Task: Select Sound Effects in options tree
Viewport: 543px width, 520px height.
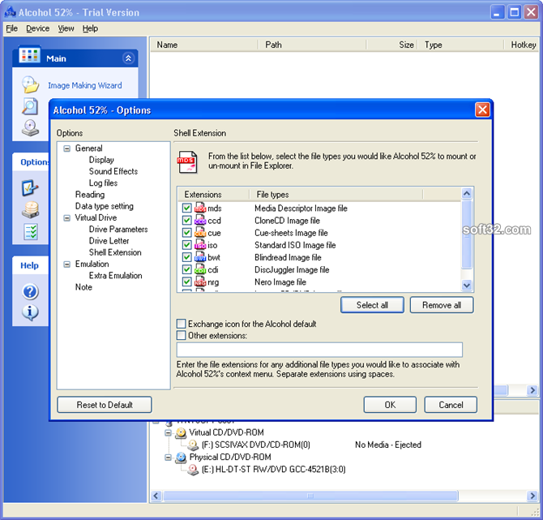Action: (x=113, y=171)
